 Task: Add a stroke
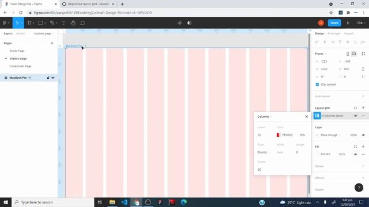(363, 166)
